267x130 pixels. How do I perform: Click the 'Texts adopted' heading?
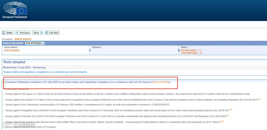(14, 62)
